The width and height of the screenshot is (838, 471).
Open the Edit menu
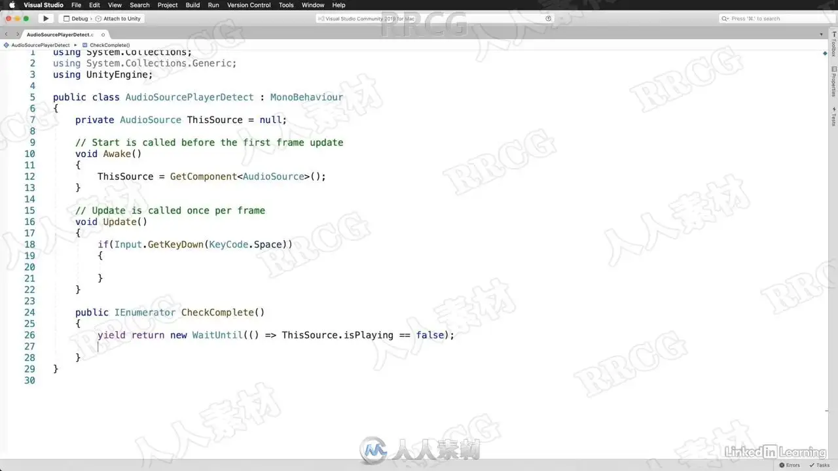pyautogui.click(x=95, y=5)
